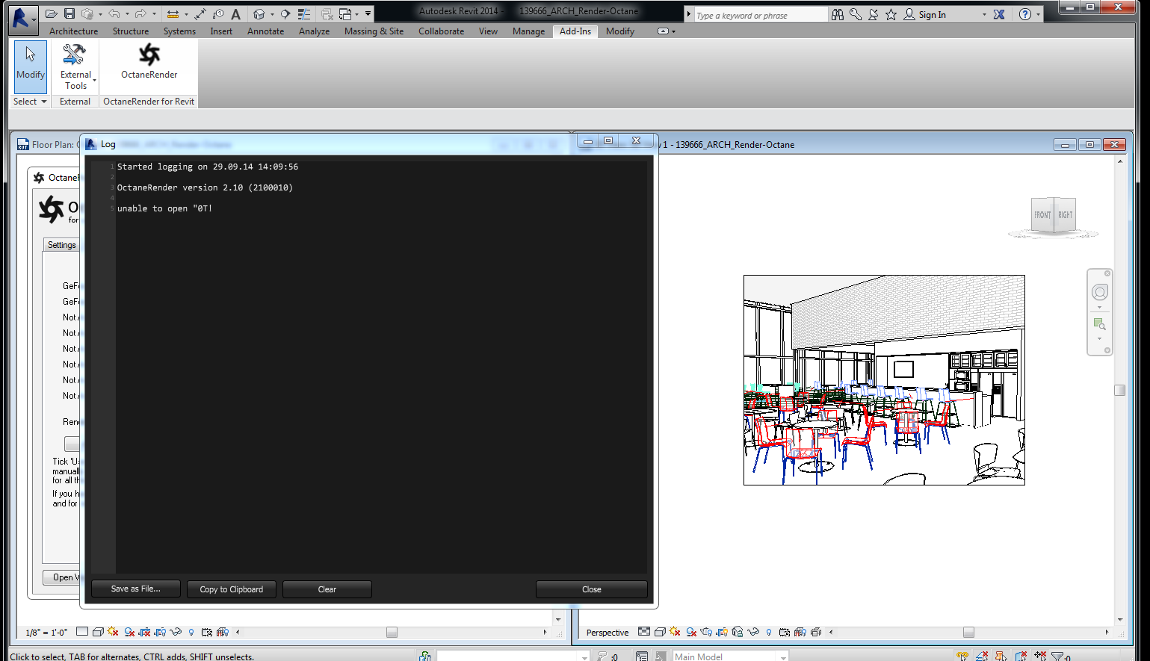
Task: Select the Measure tool icon
Action: pos(173,13)
